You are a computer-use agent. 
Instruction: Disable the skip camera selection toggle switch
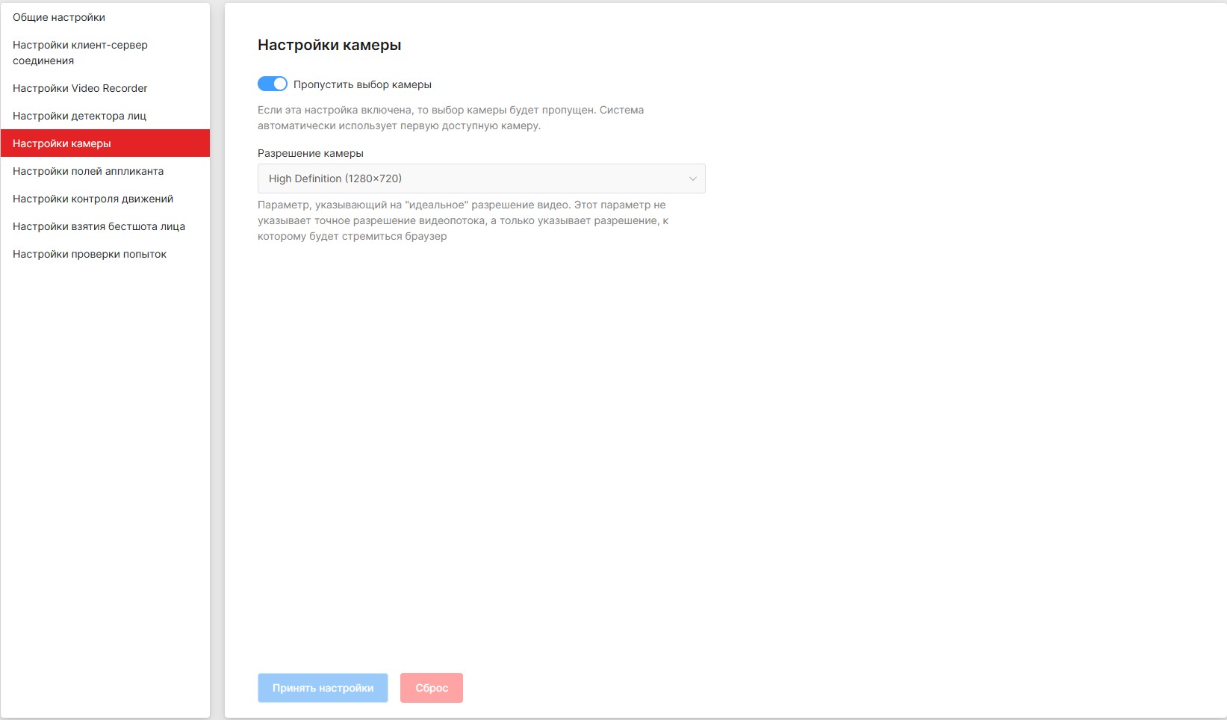pos(273,84)
